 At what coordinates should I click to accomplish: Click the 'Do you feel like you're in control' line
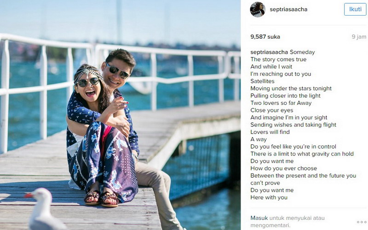(x=293, y=147)
